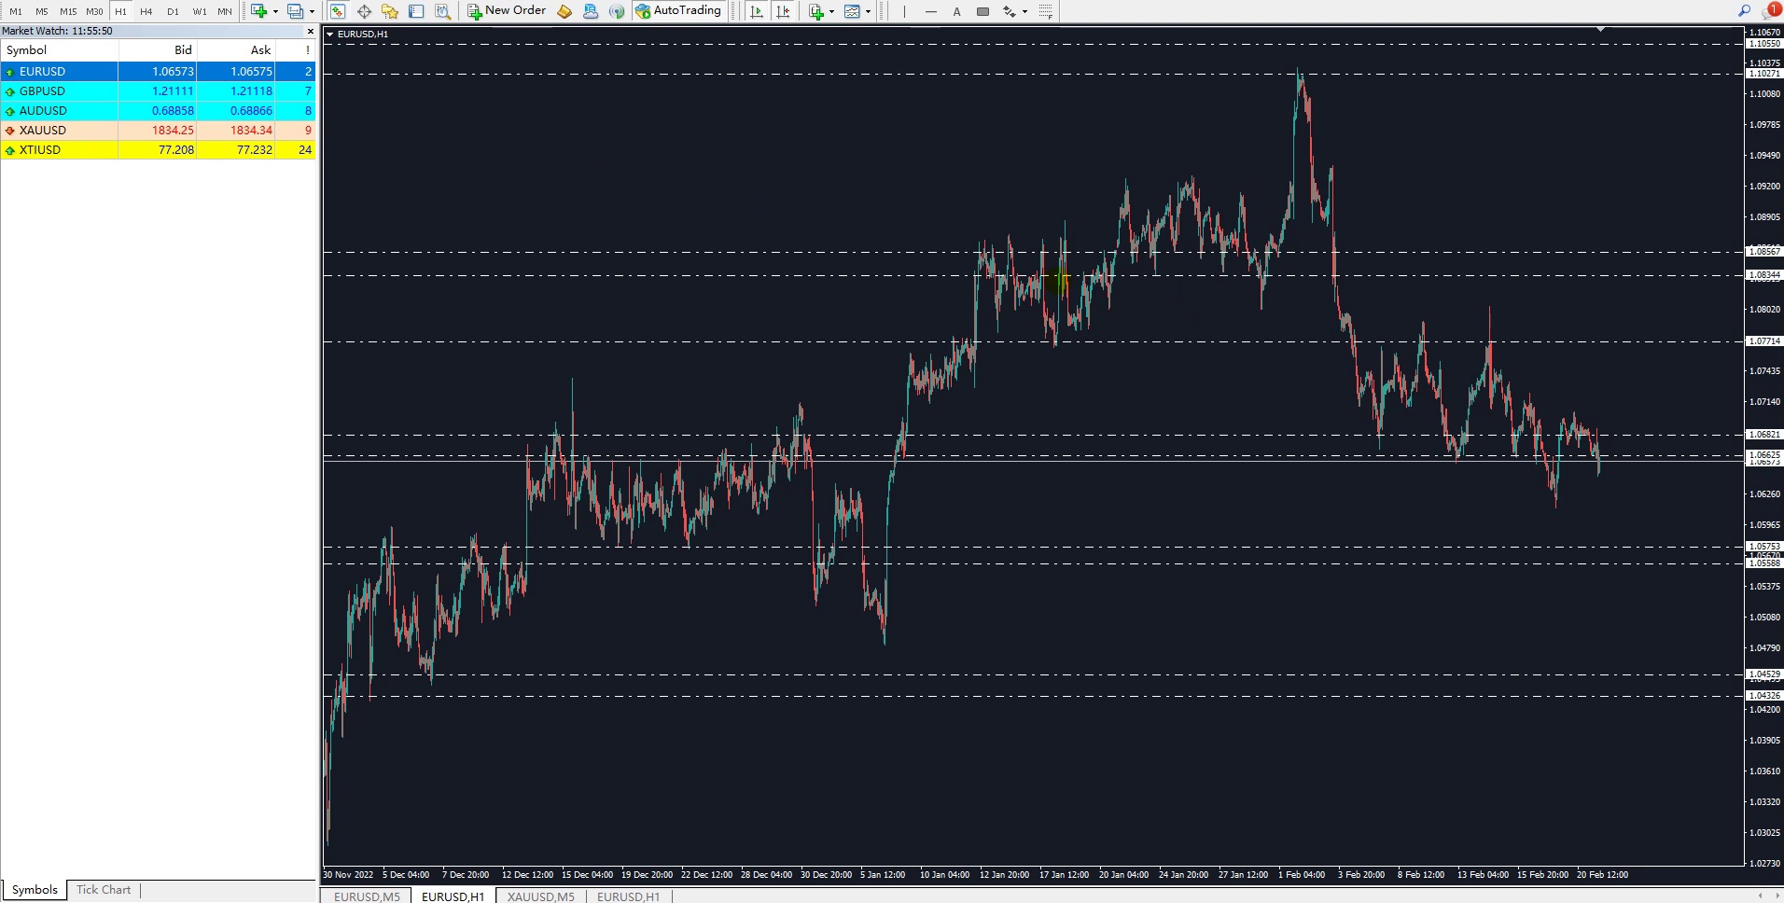The width and height of the screenshot is (1784, 903).
Task: Select the horizontal line drawing tool
Action: (930, 11)
